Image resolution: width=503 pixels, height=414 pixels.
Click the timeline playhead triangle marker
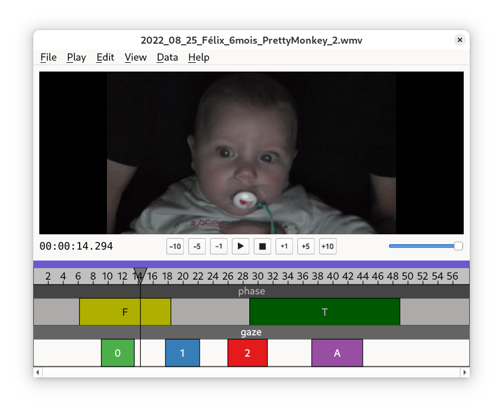point(140,275)
